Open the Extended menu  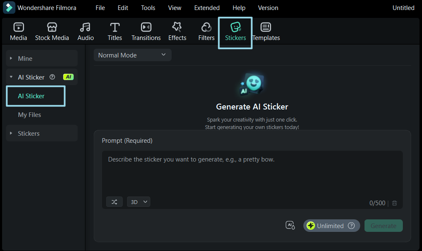tap(207, 8)
